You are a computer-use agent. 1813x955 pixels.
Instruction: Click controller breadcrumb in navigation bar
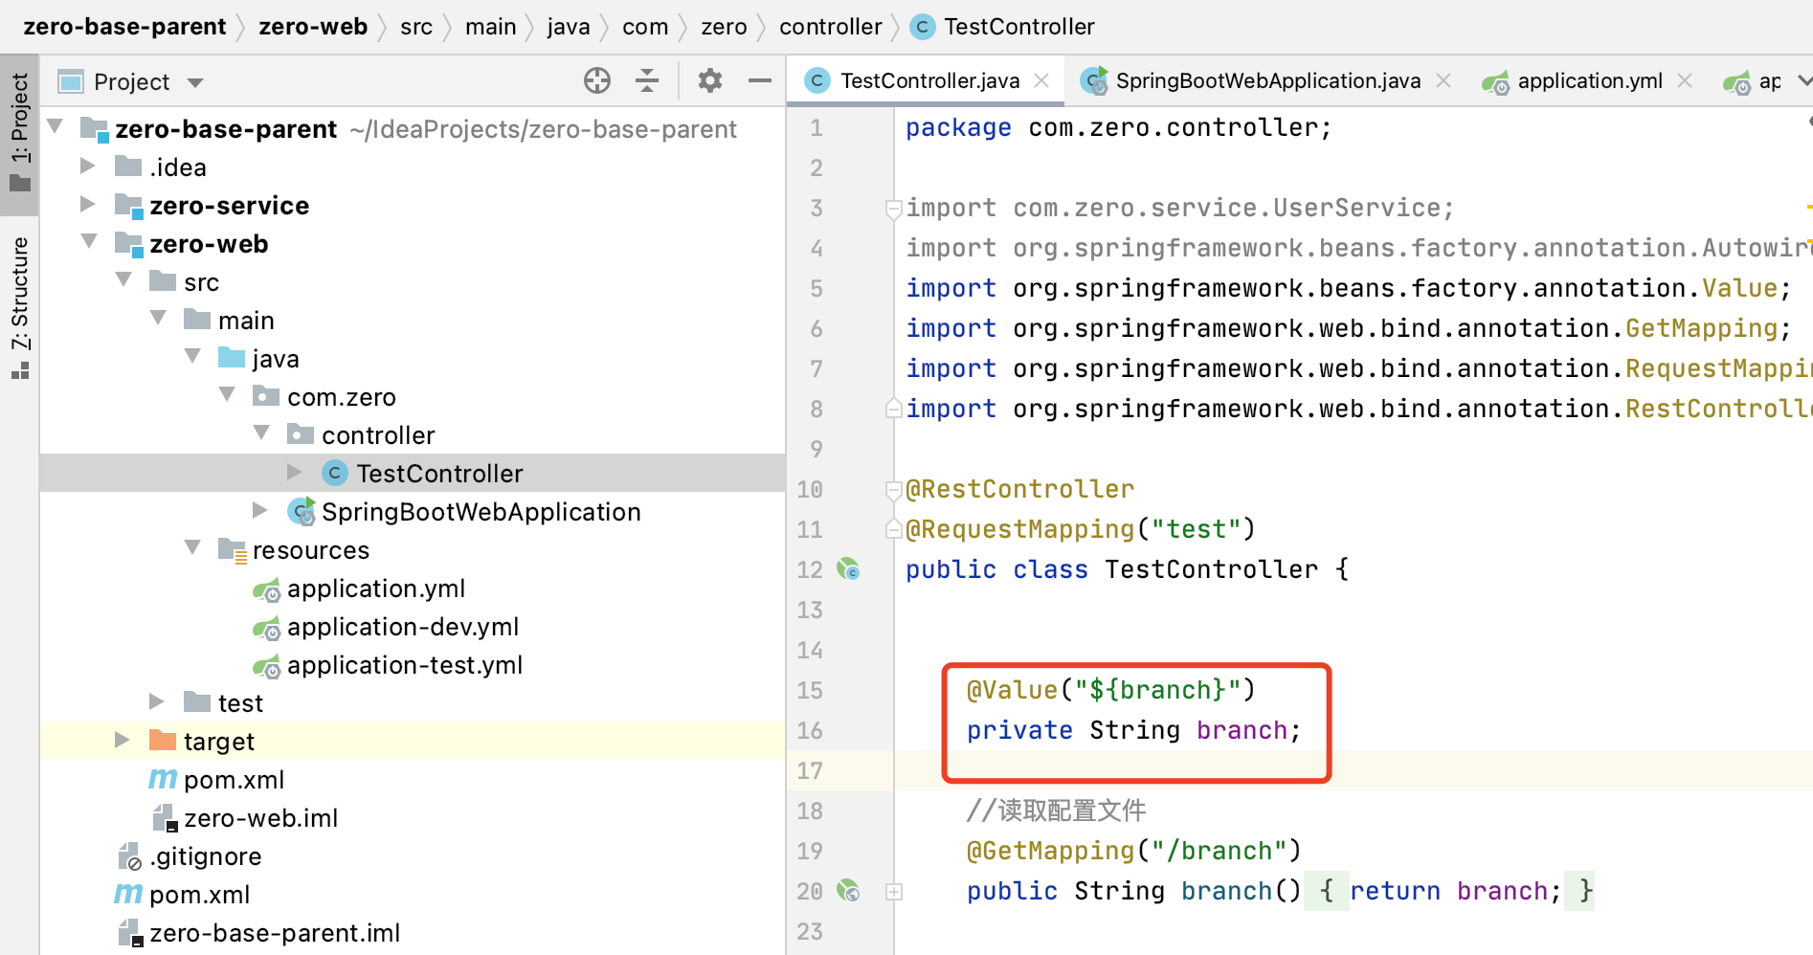click(x=831, y=27)
